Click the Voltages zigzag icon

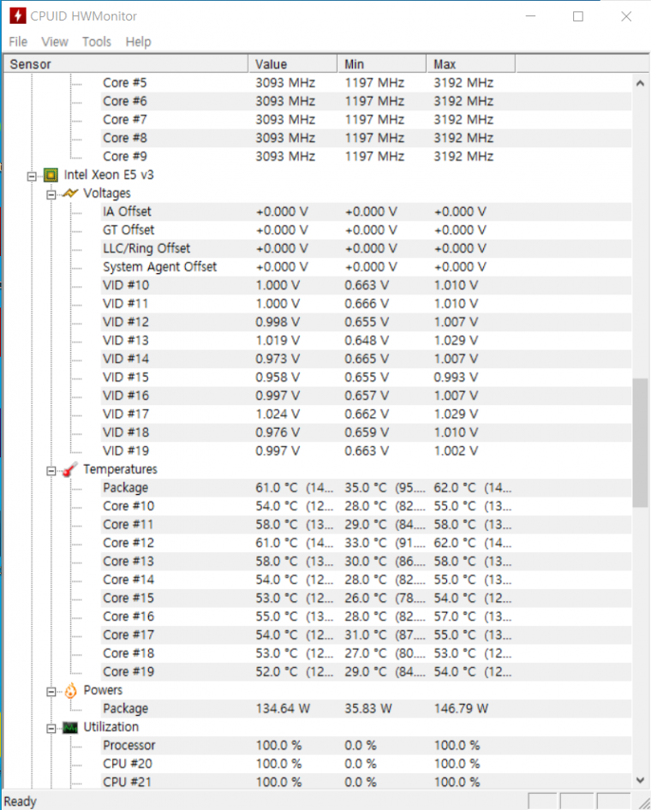pos(70,194)
